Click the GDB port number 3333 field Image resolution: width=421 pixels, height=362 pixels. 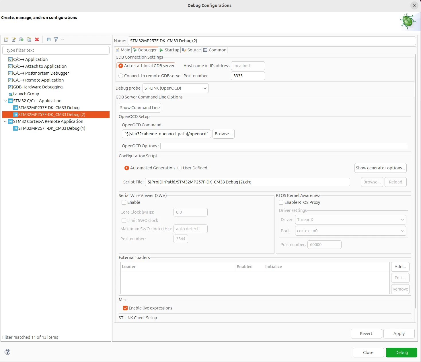[248, 76]
